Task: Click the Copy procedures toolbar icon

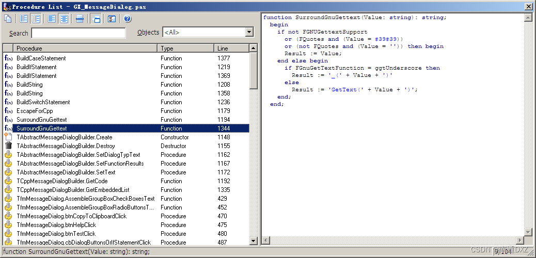Action: pos(8,19)
